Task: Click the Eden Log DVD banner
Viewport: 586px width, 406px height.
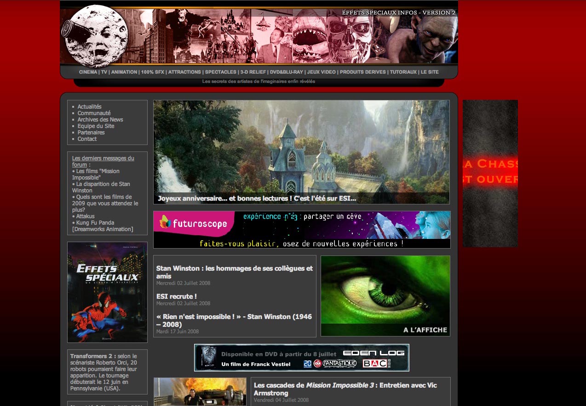Action: tap(301, 358)
